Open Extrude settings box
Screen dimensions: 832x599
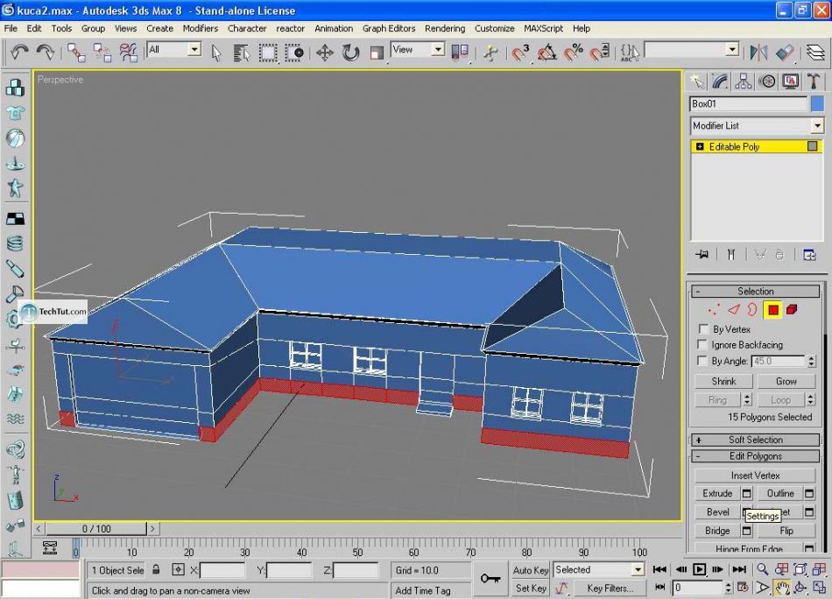pyautogui.click(x=746, y=493)
